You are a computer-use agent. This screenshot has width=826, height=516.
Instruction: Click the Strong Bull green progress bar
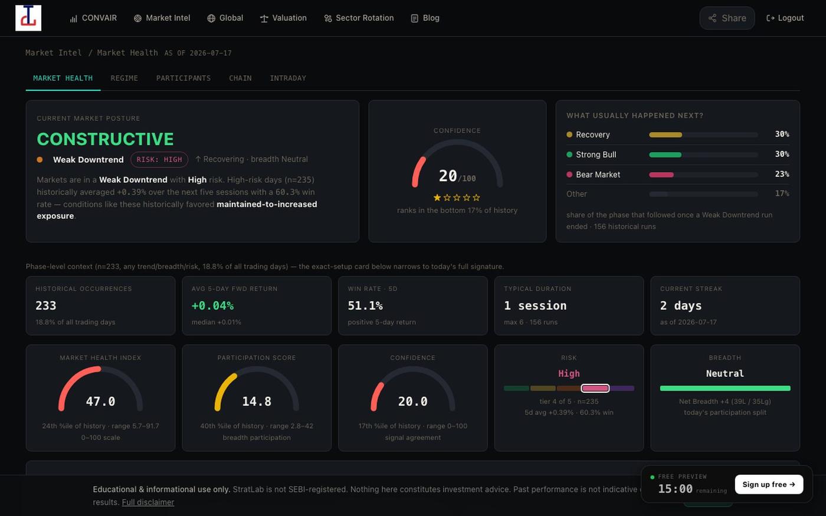point(703,155)
